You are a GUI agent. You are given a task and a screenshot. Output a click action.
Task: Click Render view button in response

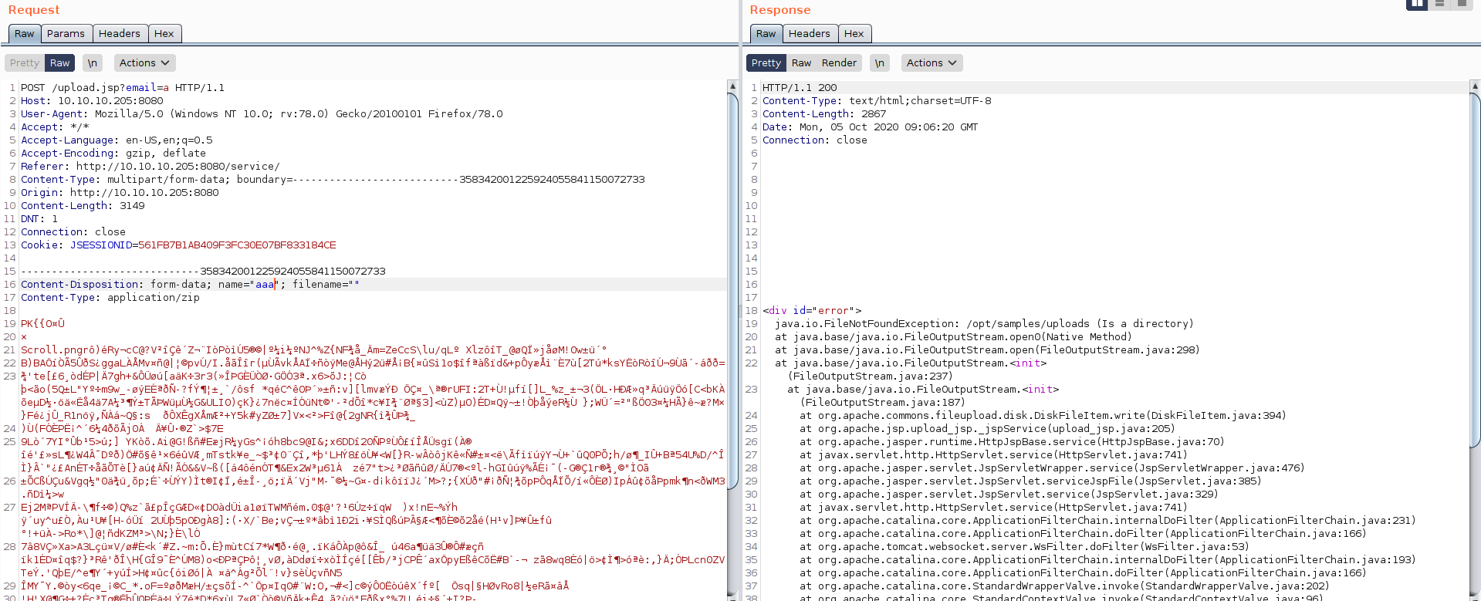(839, 63)
